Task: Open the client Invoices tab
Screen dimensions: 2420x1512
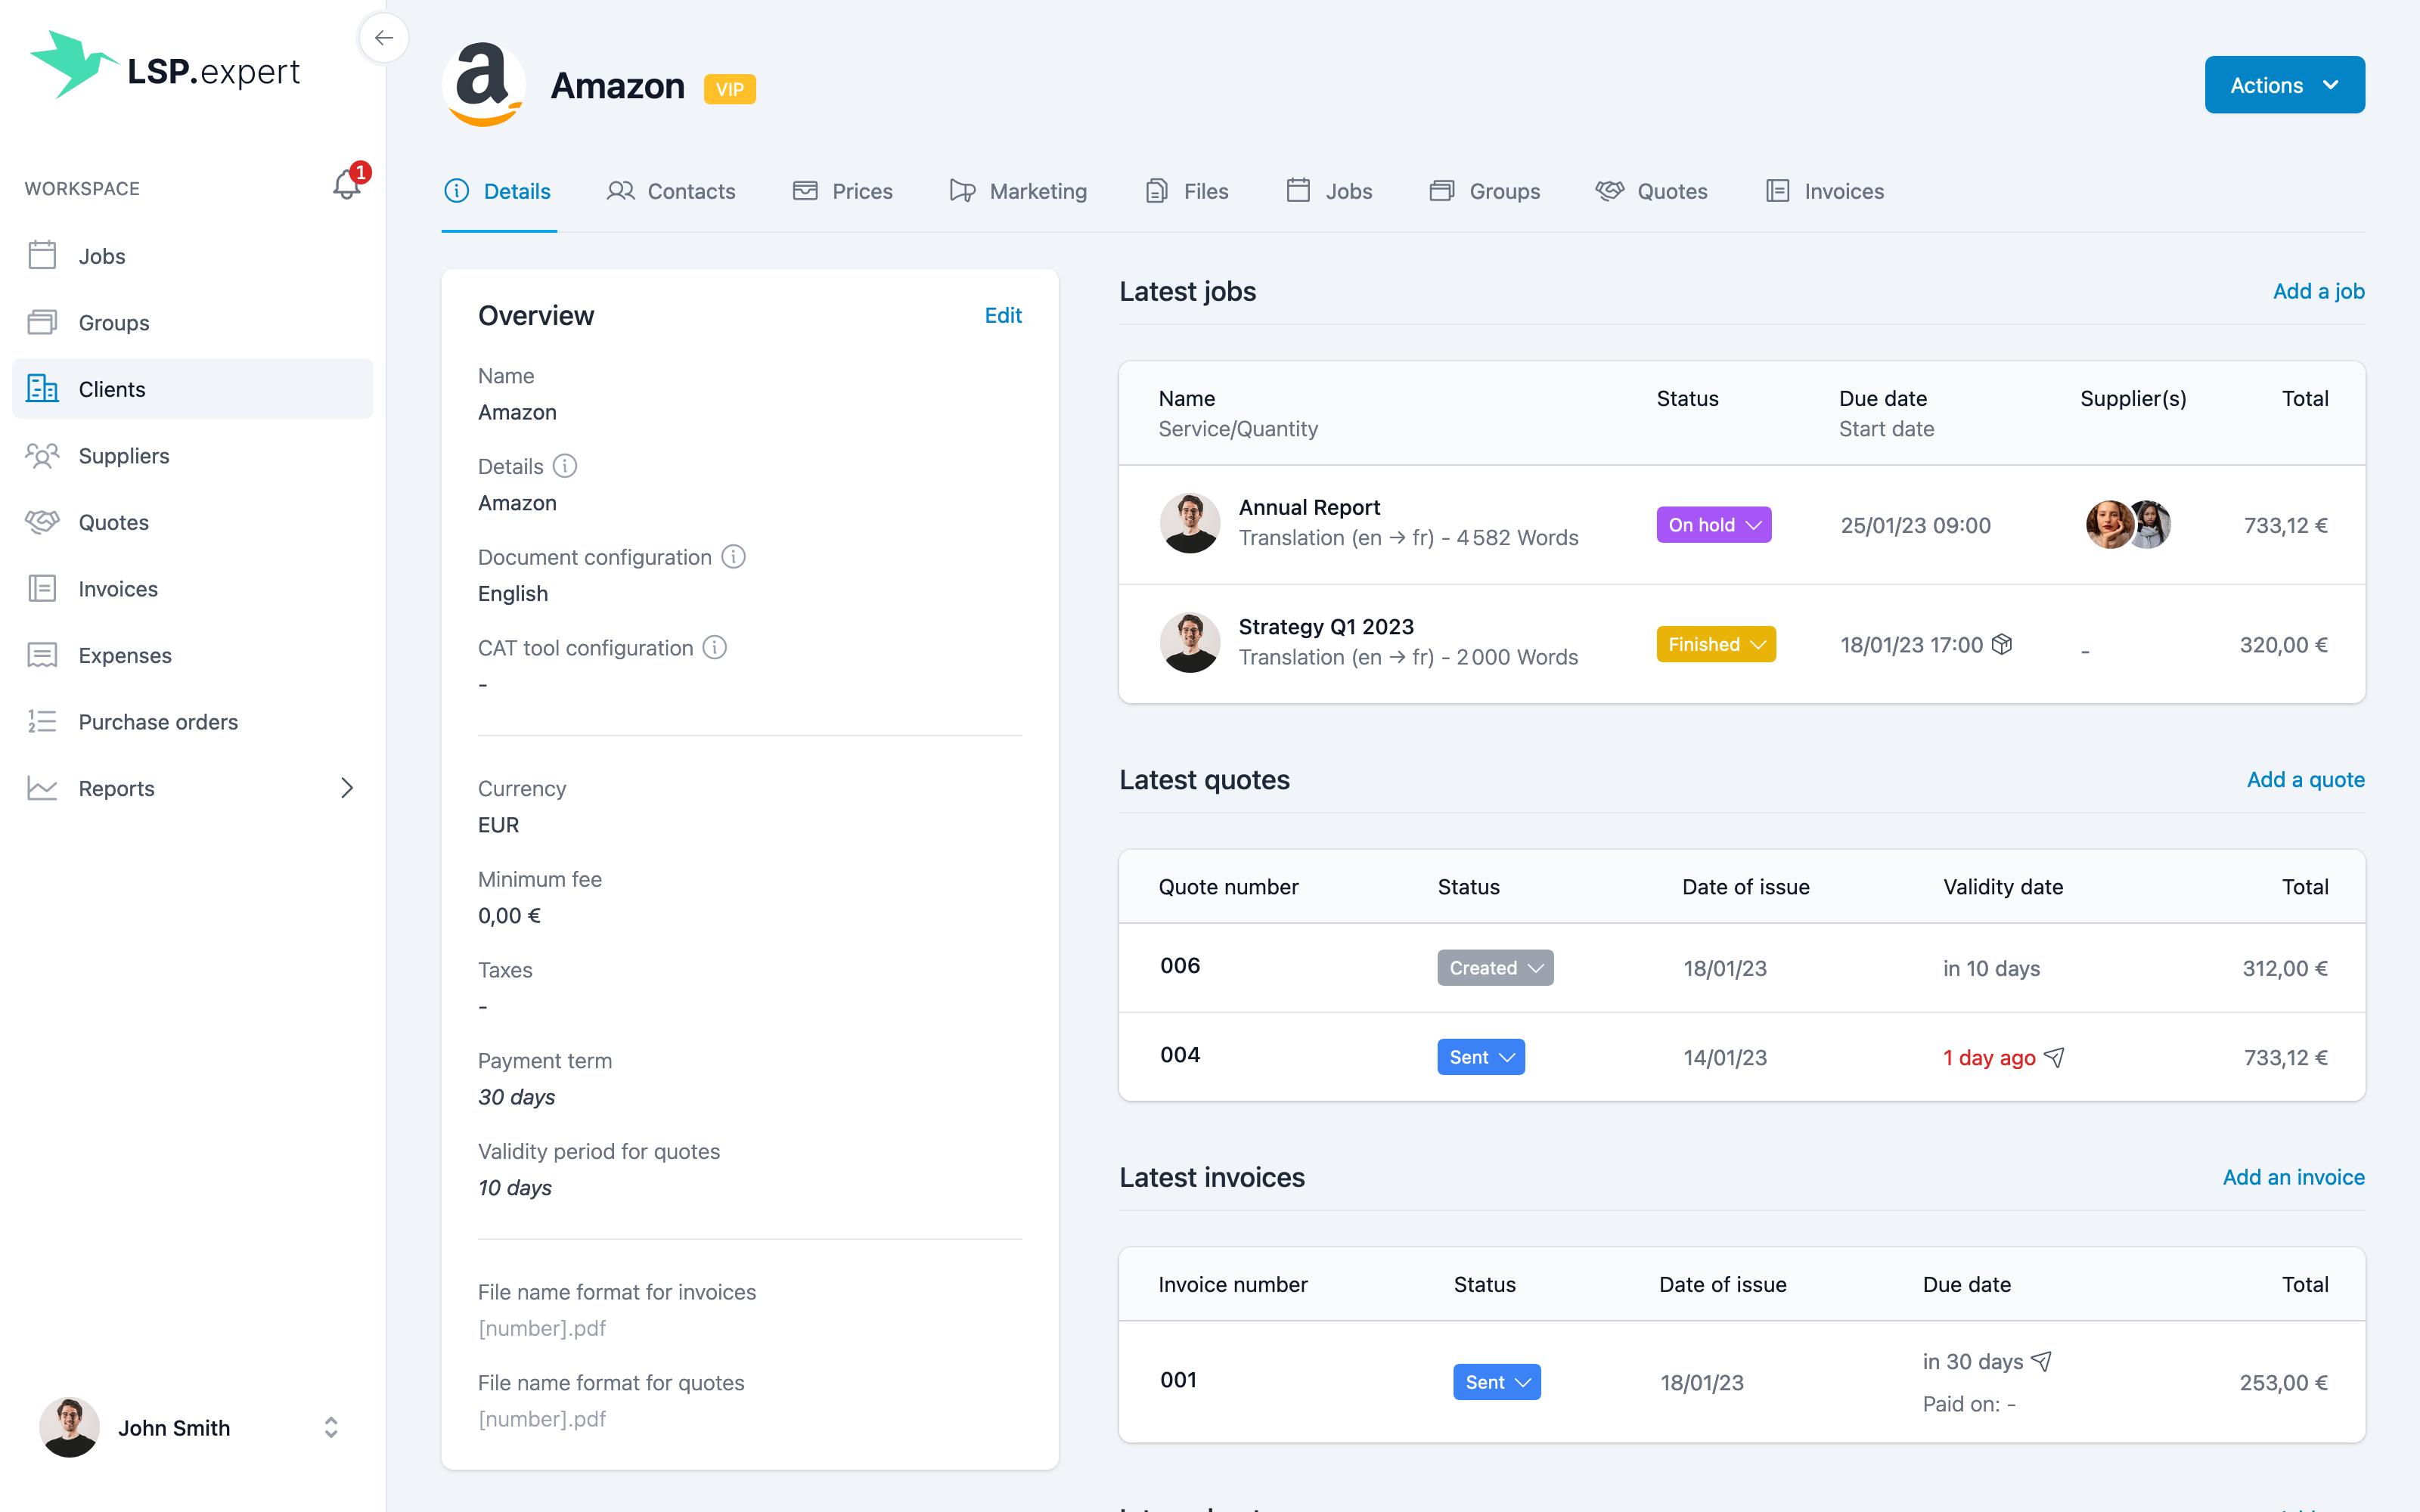Action: pos(1824,191)
